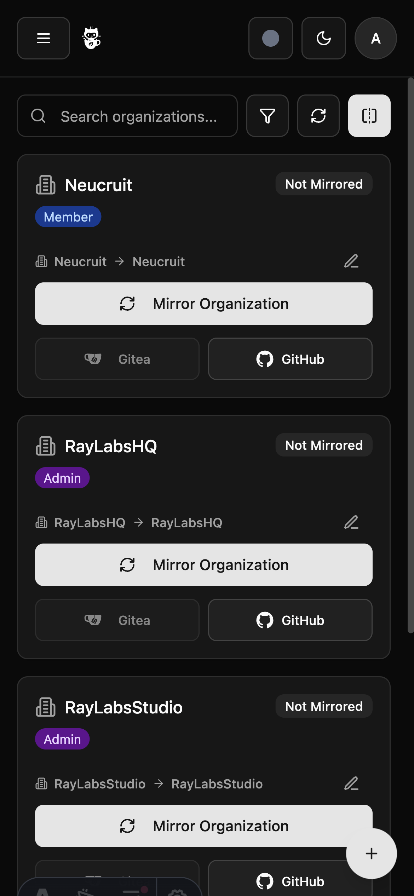Viewport: 414px width, 896px height.
Task: Click the Not Mirrored badge on RayLabsHQ
Action: (x=323, y=445)
